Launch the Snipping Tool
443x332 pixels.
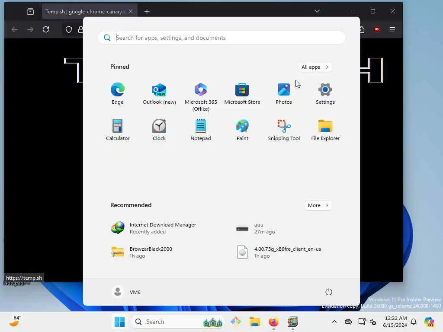coord(284,130)
